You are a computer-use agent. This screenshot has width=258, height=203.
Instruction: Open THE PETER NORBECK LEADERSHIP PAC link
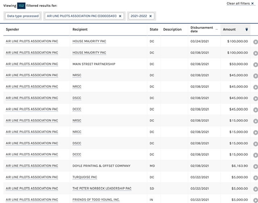pyautogui.click(x=102, y=188)
